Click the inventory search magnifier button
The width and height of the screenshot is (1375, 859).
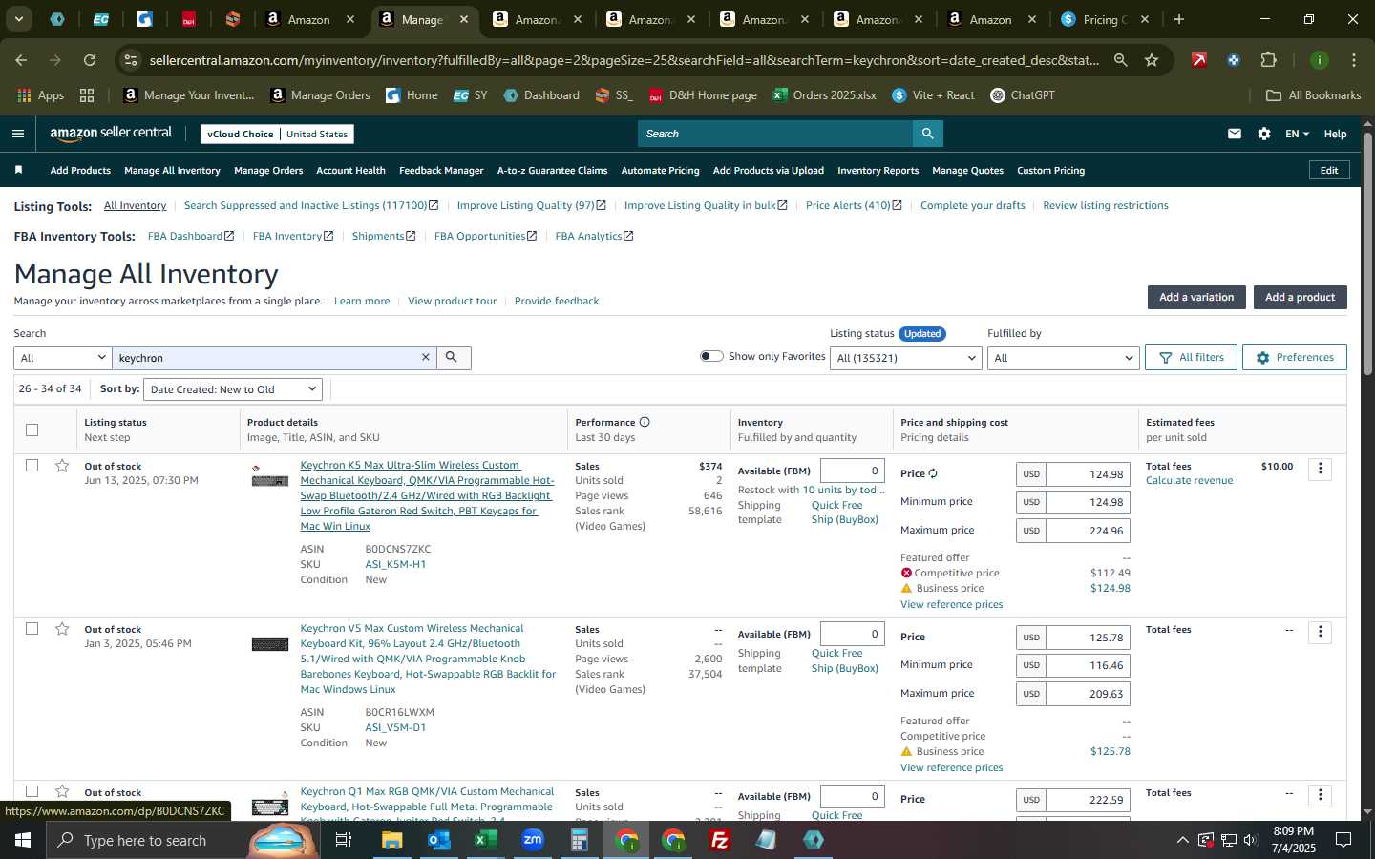(453, 357)
